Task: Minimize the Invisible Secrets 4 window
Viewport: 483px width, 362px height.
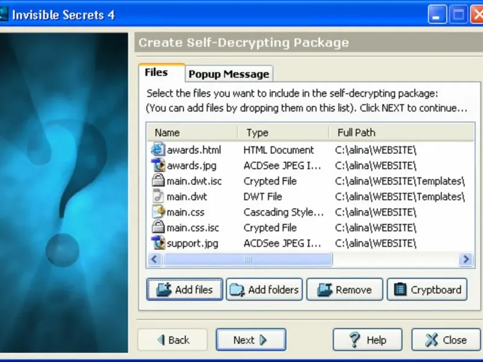Action: [437, 14]
